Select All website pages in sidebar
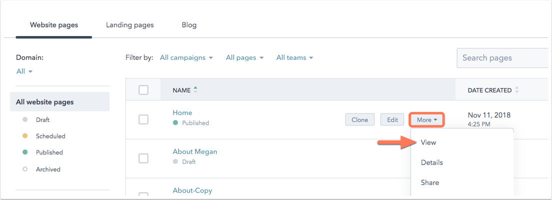The image size is (552, 200). click(60, 102)
